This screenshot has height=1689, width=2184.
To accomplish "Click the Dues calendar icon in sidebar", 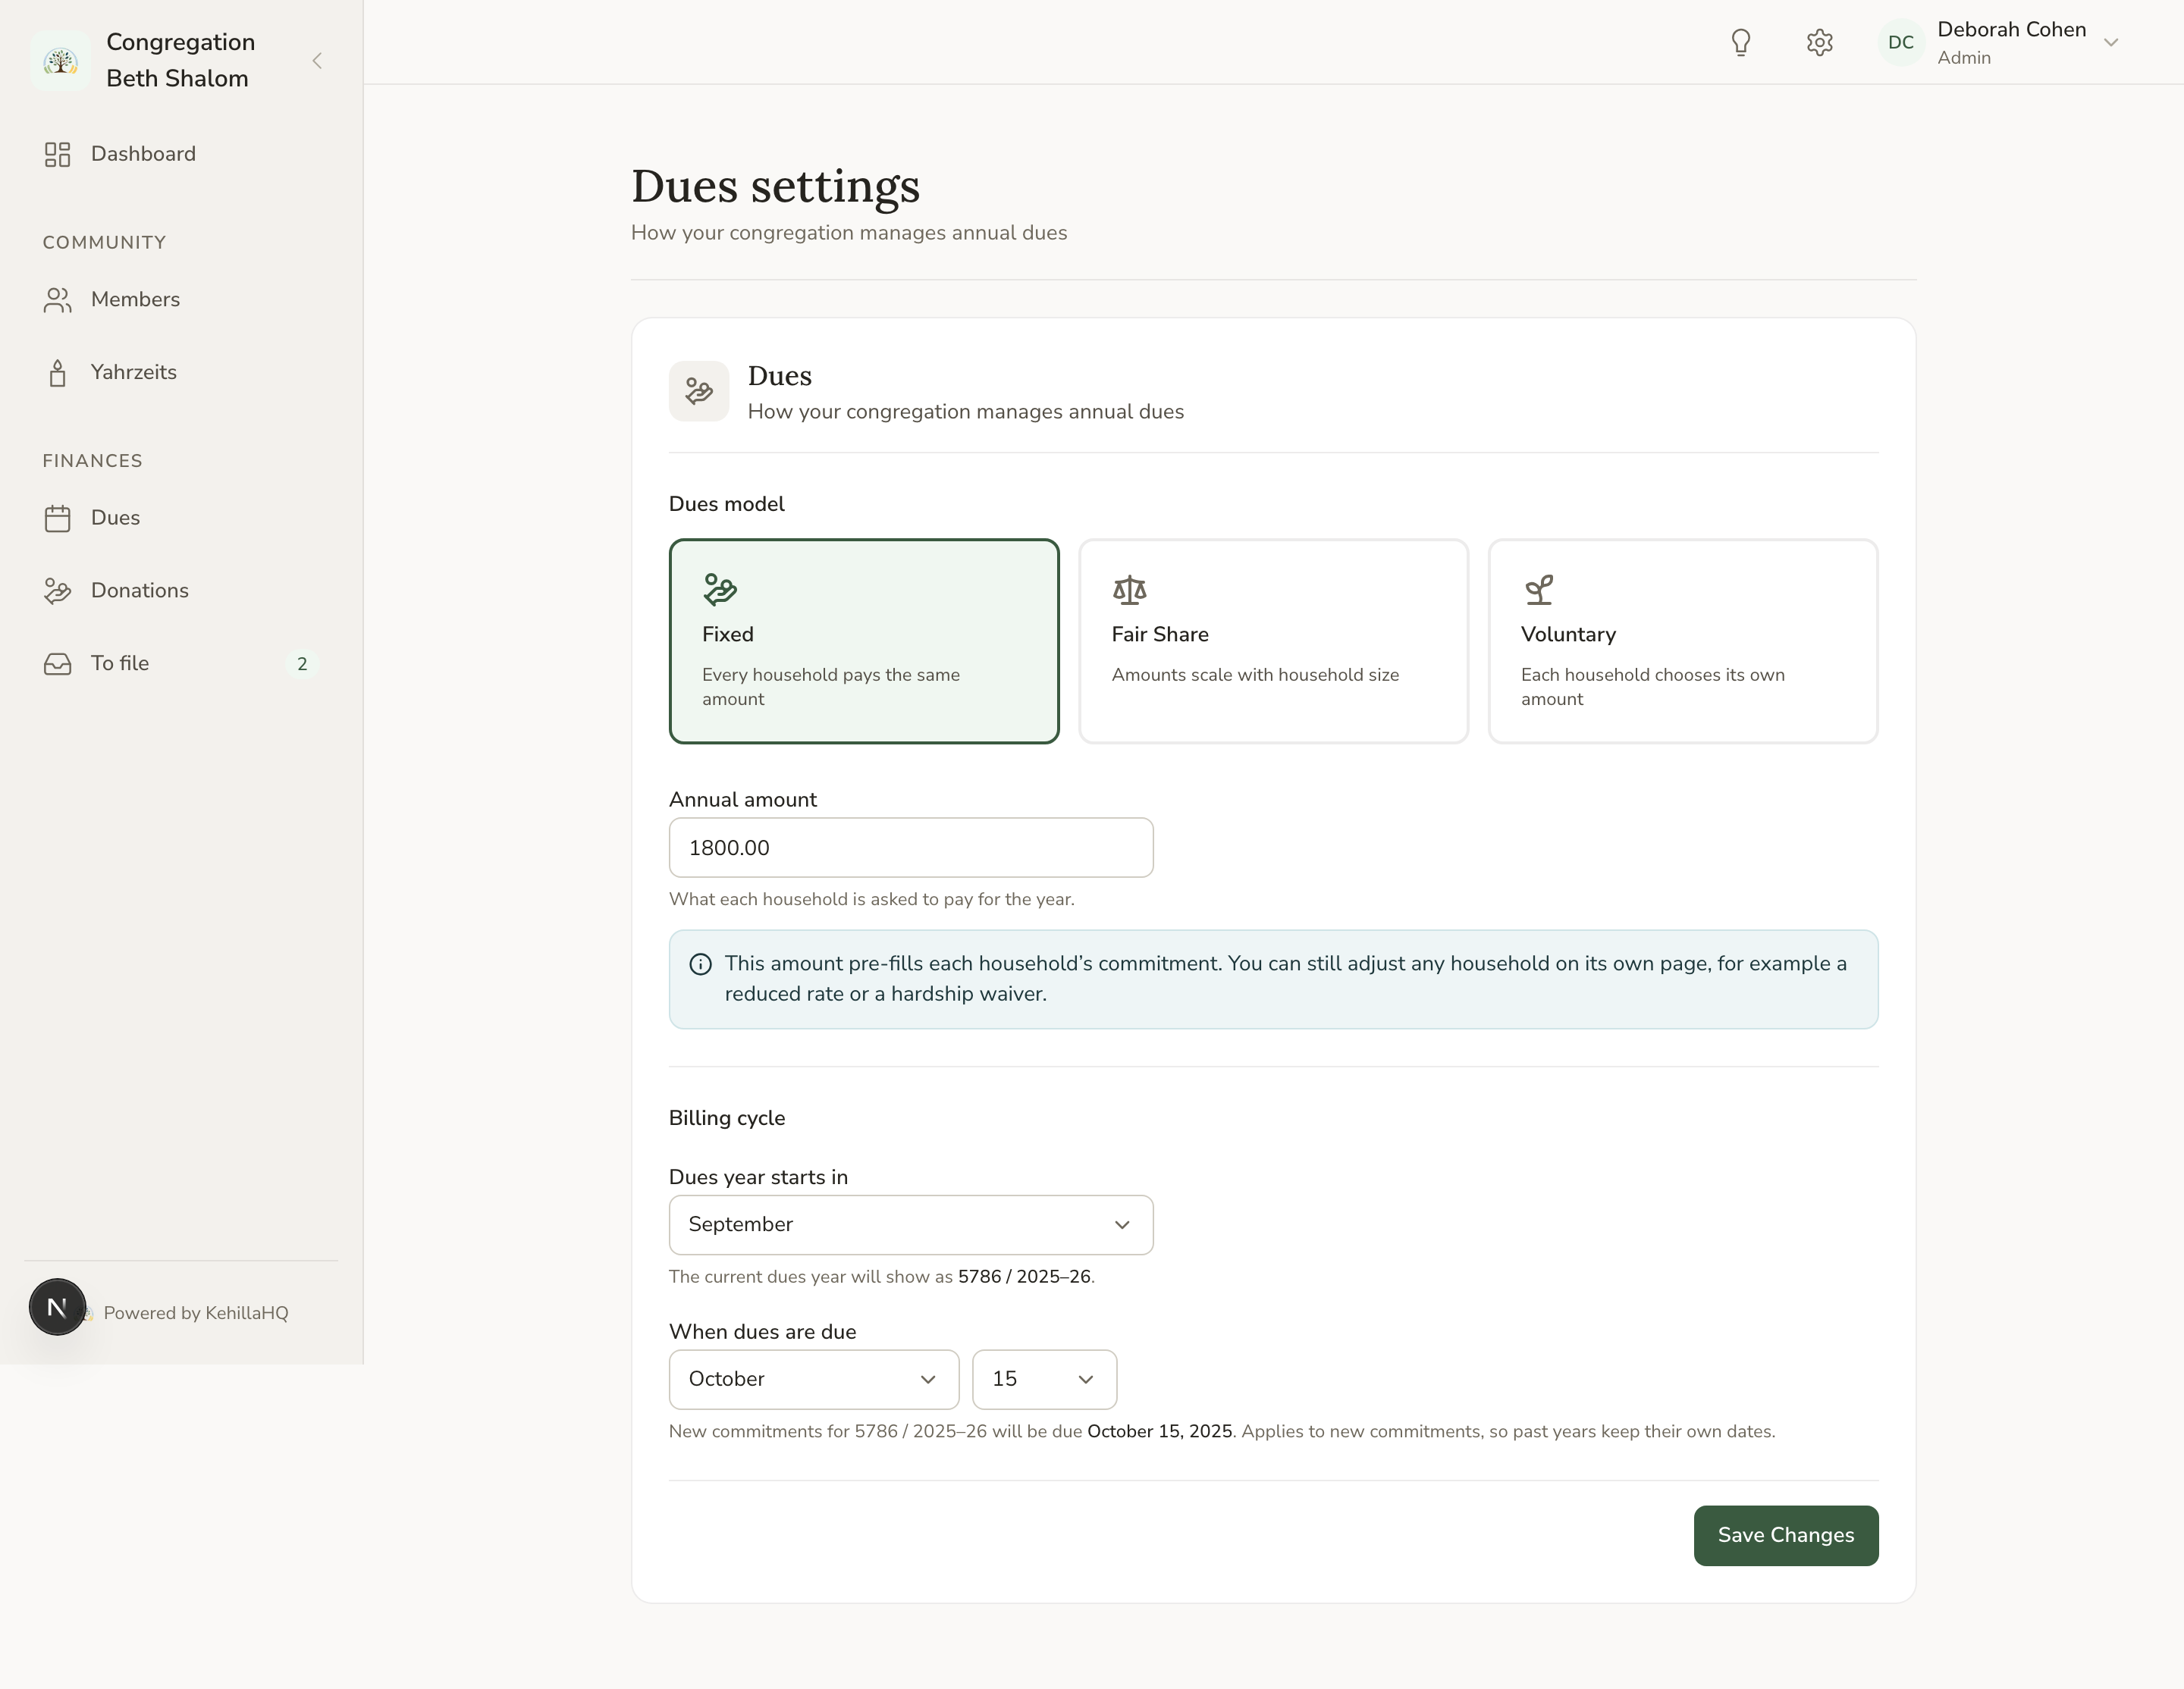I will coord(58,518).
